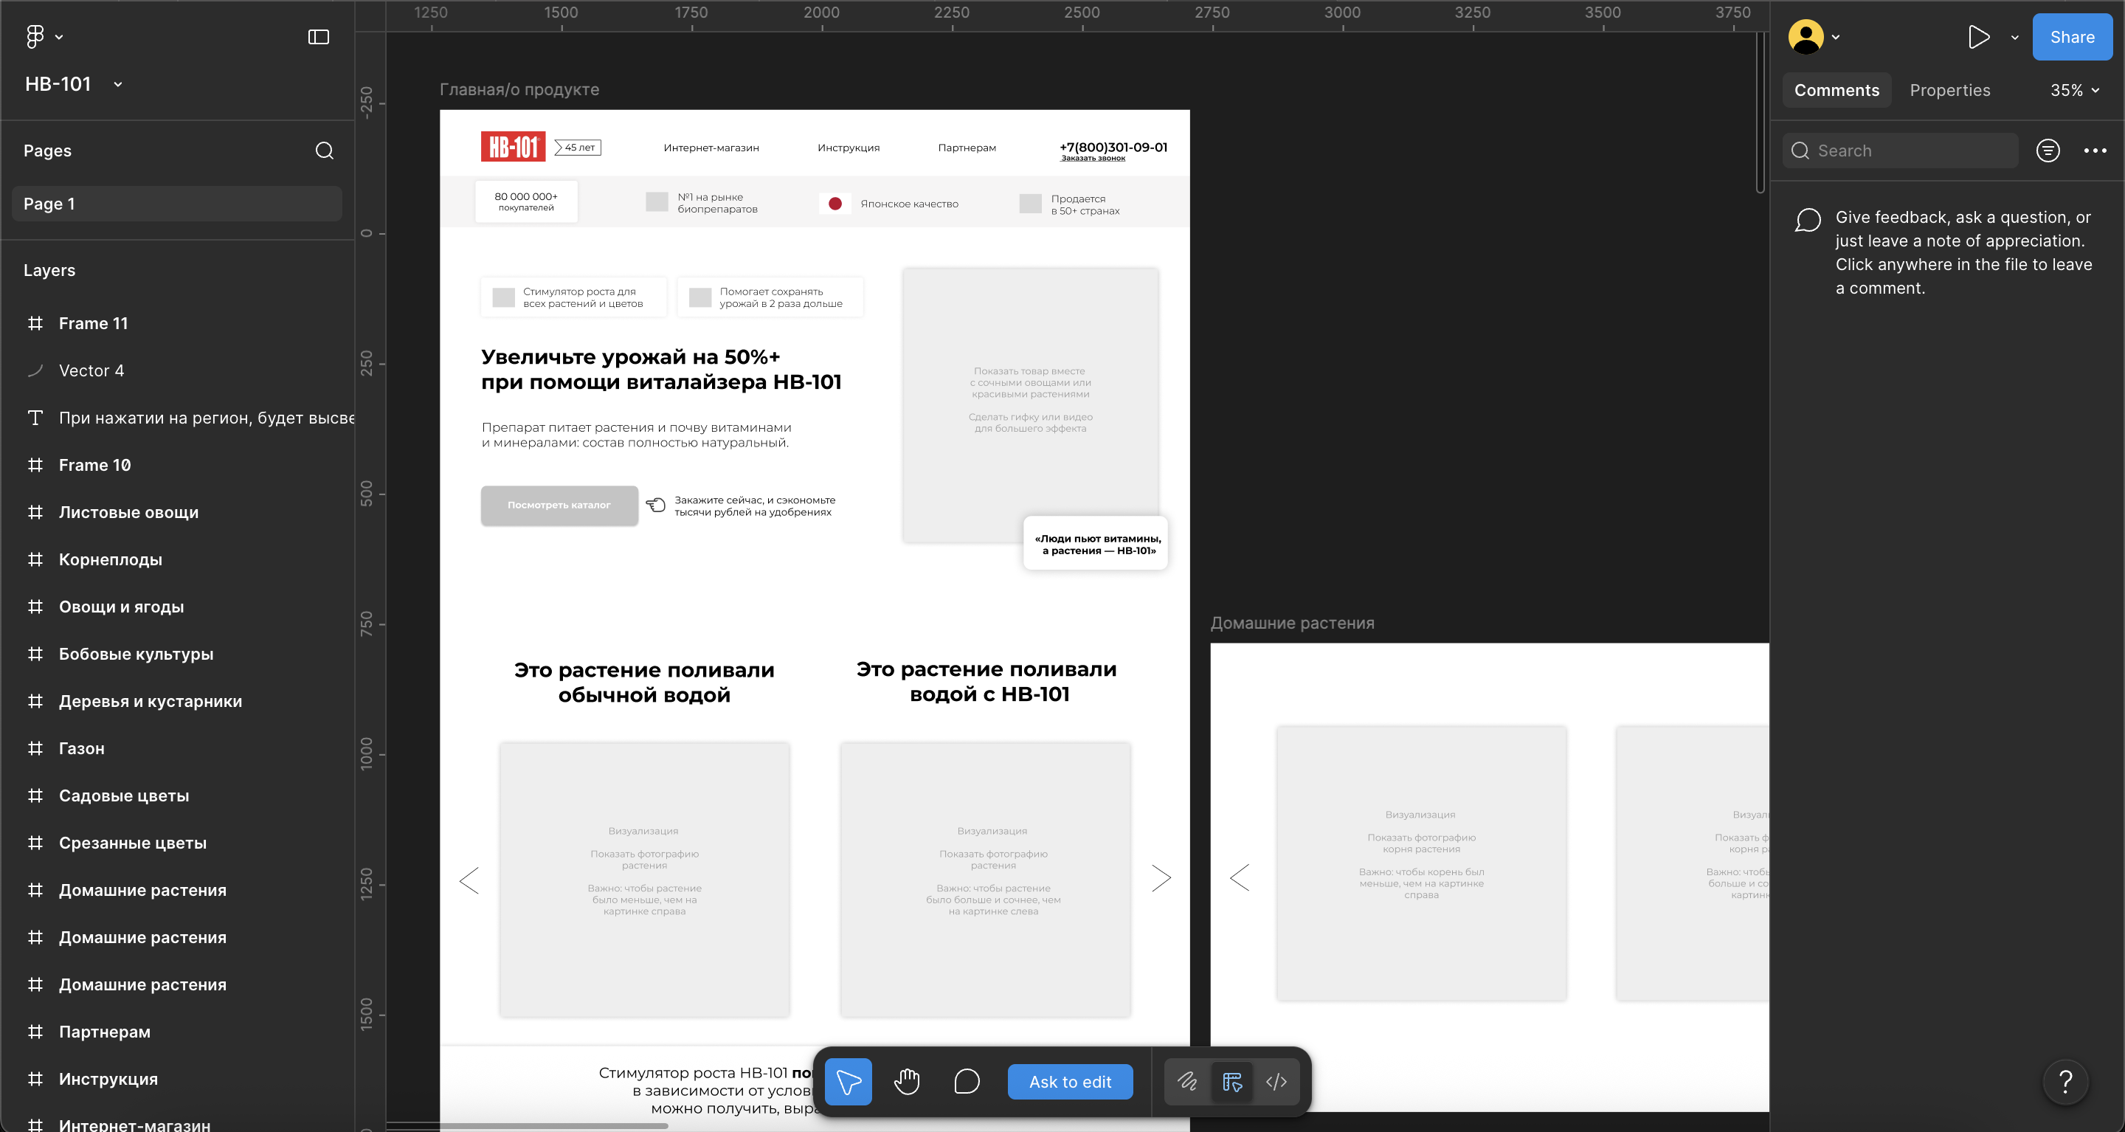Open the three-dot comments options

[2095, 151]
